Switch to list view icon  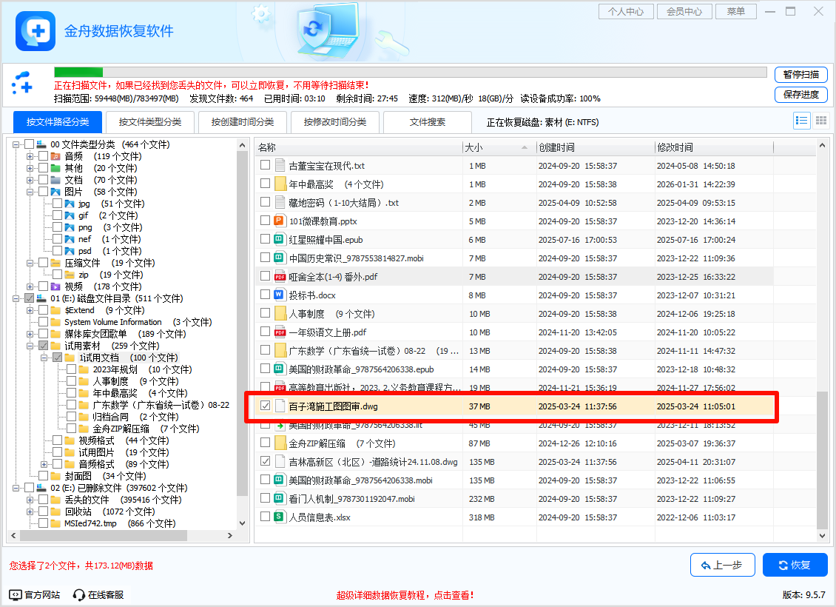click(801, 121)
